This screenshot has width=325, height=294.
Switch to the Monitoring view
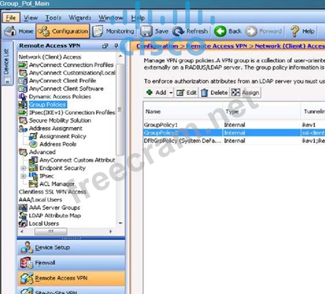113,31
